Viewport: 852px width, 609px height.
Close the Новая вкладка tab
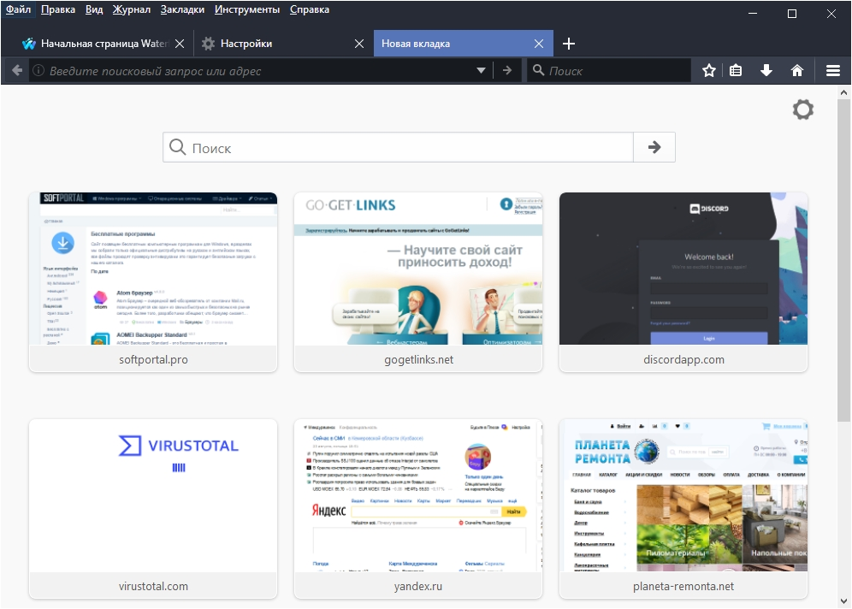tap(538, 44)
